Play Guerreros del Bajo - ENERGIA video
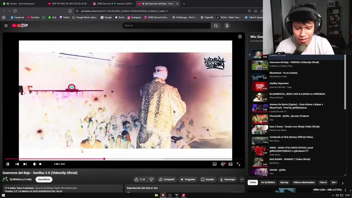 click(294, 62)
